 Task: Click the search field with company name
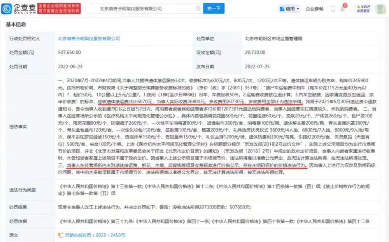click(x=144, y=9)
